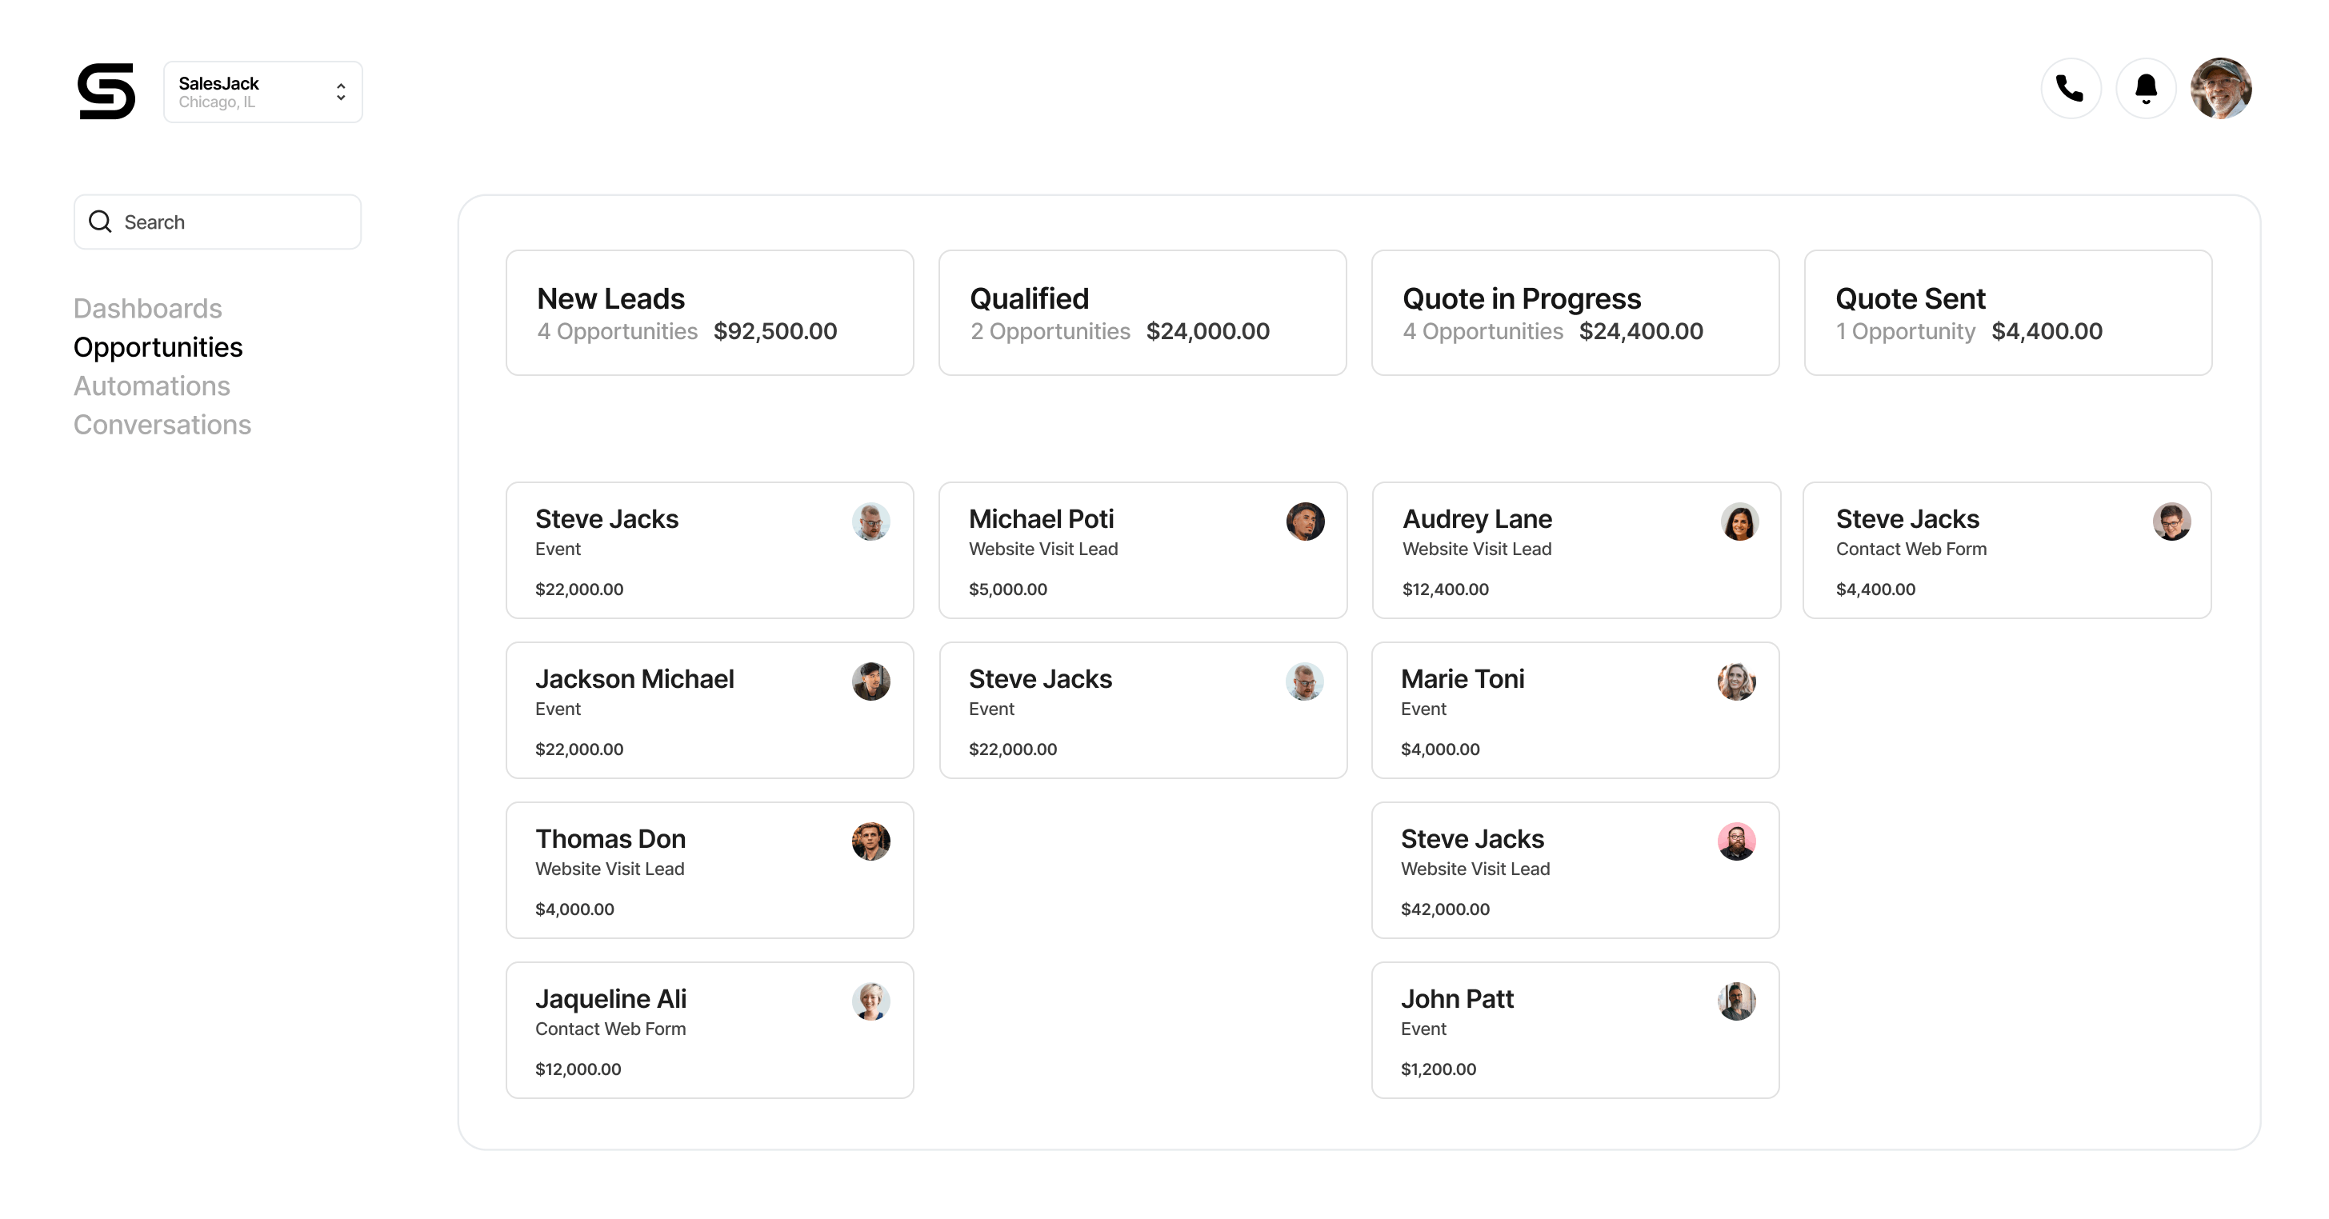2329x1219 pixels.
Task: Open the New Leads stage header
Action: [710, 313]
